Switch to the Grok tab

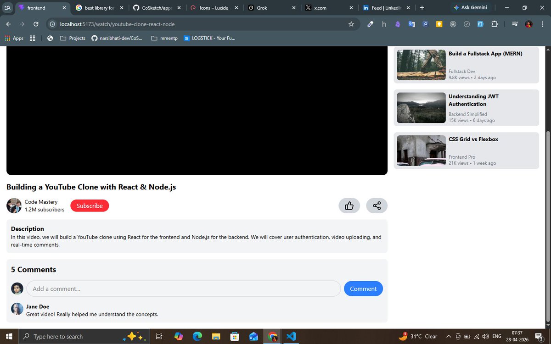[x=271, y=8]
